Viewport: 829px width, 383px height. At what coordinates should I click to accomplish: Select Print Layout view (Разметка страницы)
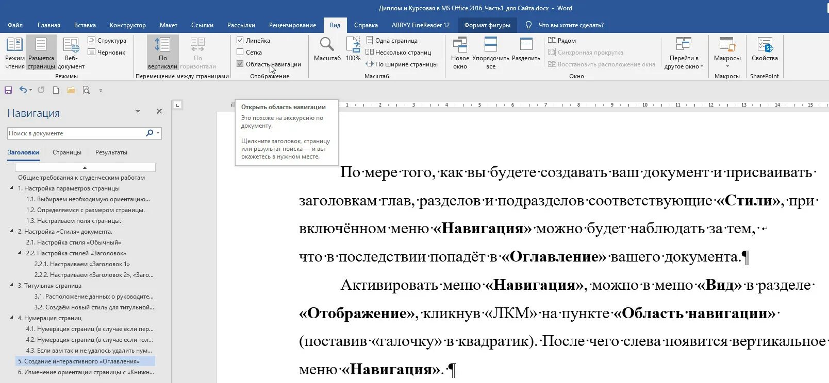click(x=41, y=53)
